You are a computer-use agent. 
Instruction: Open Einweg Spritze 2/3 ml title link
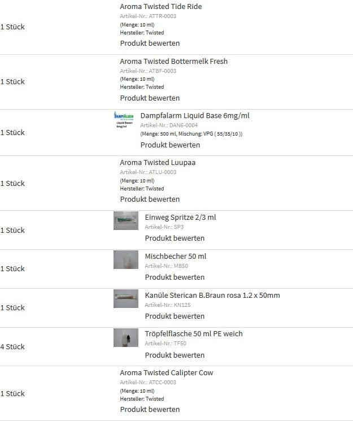(x=180, y=217)
